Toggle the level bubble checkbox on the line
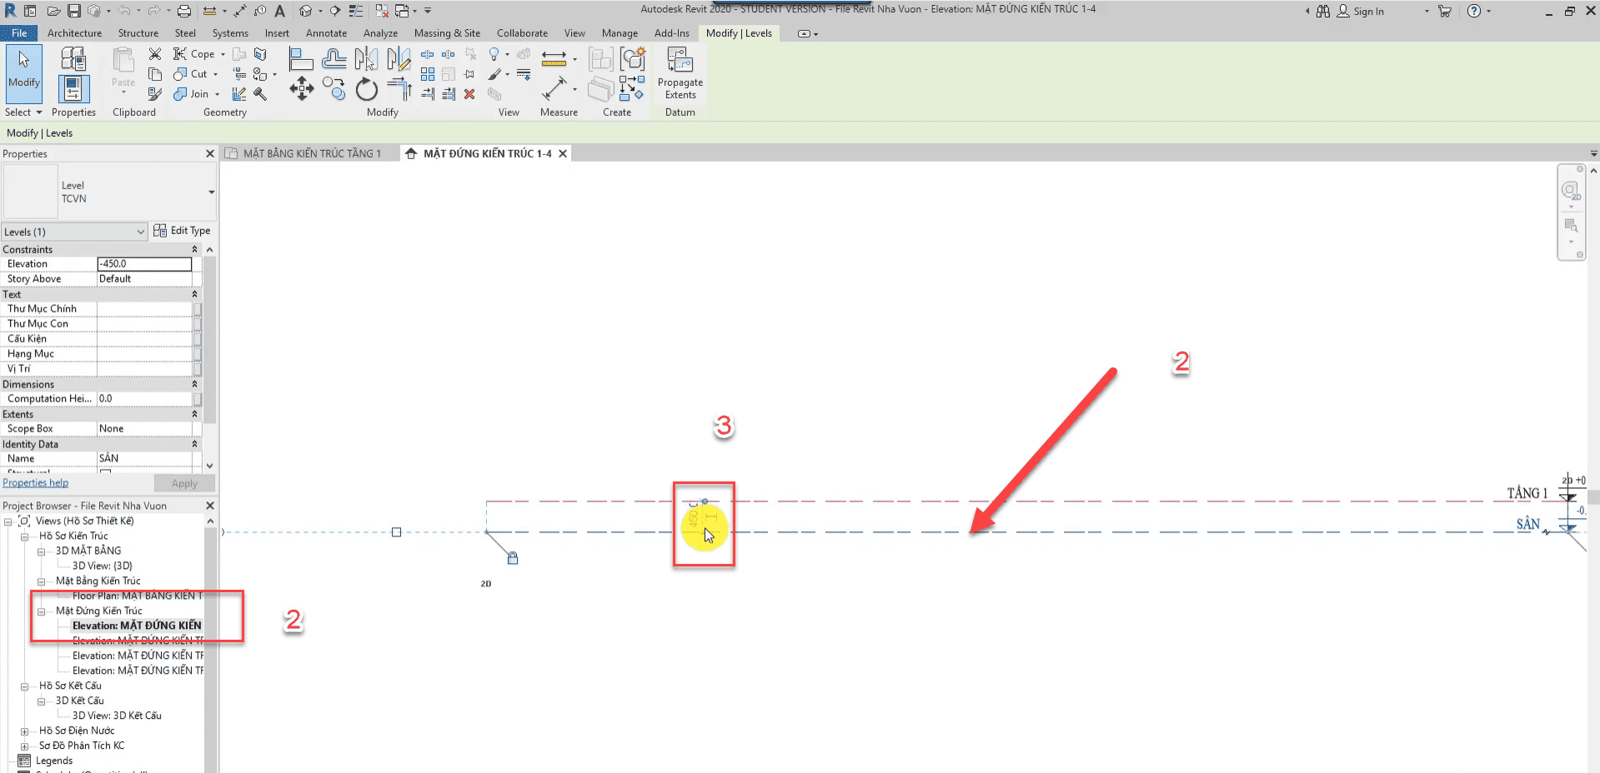This screenshot has width=1600, height=773. [396, 532]
